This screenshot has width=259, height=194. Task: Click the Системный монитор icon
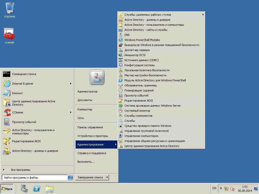click(121, 111)
